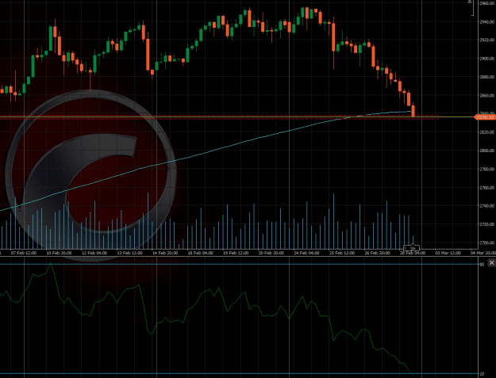
Task: Select the 2720.00 price axis label
Action: click(486, 224)
